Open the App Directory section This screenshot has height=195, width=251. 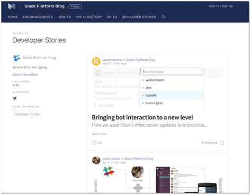click(x=88, y=17)
